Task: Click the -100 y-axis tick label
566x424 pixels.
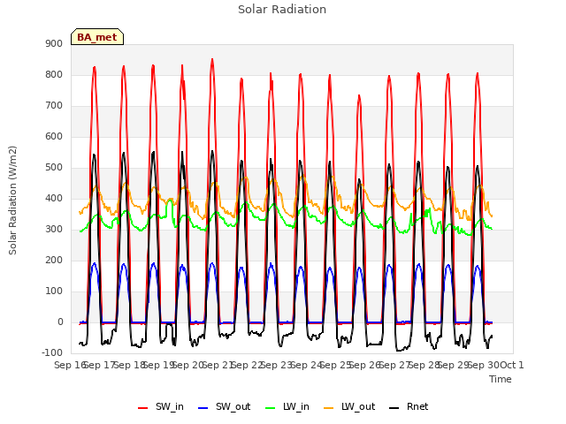Action: point(52,353)
